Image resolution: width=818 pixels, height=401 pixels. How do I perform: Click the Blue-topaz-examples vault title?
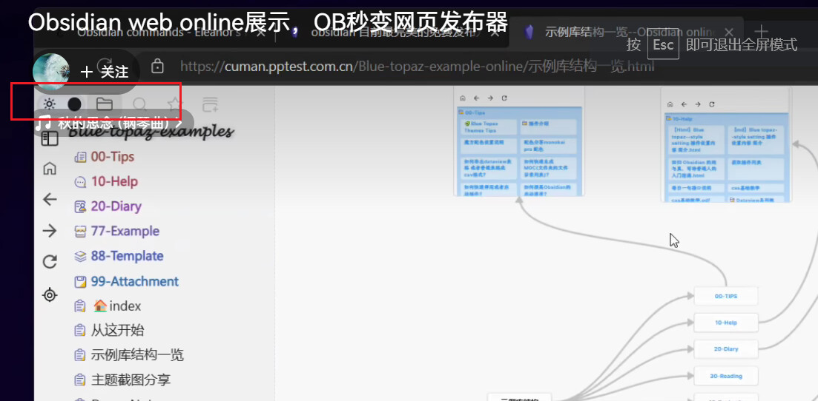(151, 132)
